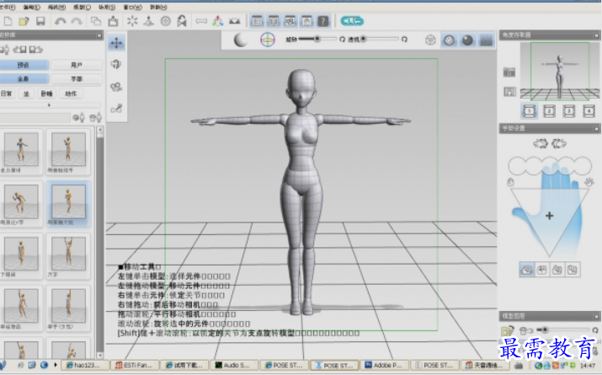Click the Save floppy disk icon

40,21
